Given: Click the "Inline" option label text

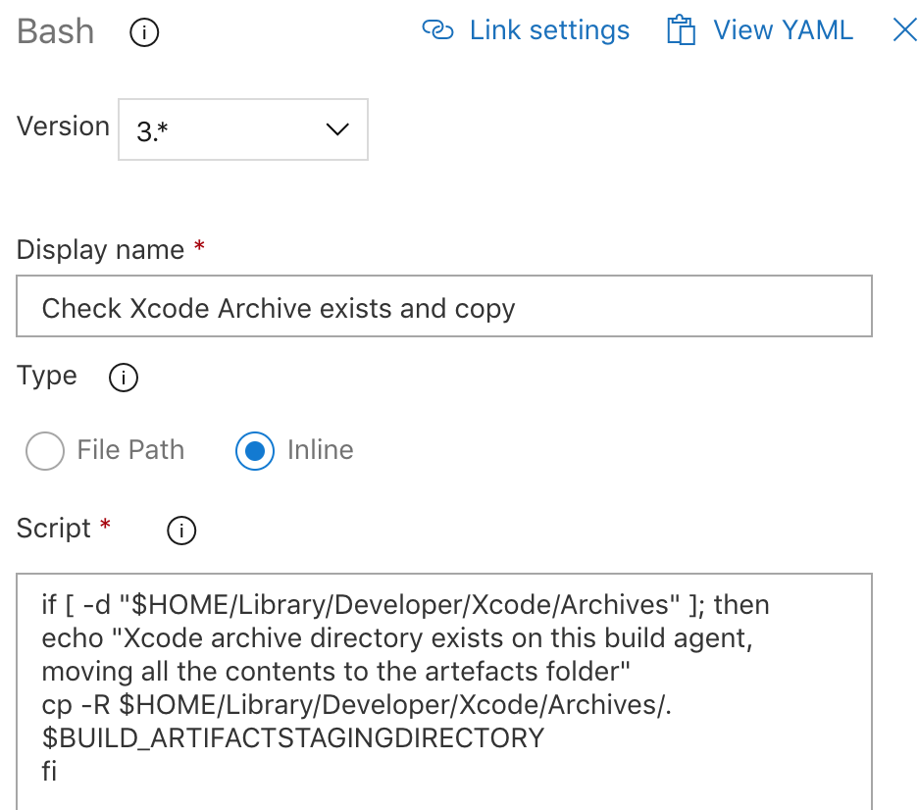Looking at the screenshot, I should coord(320,450).
